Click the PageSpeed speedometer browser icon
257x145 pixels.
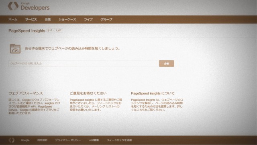[15, 49]
